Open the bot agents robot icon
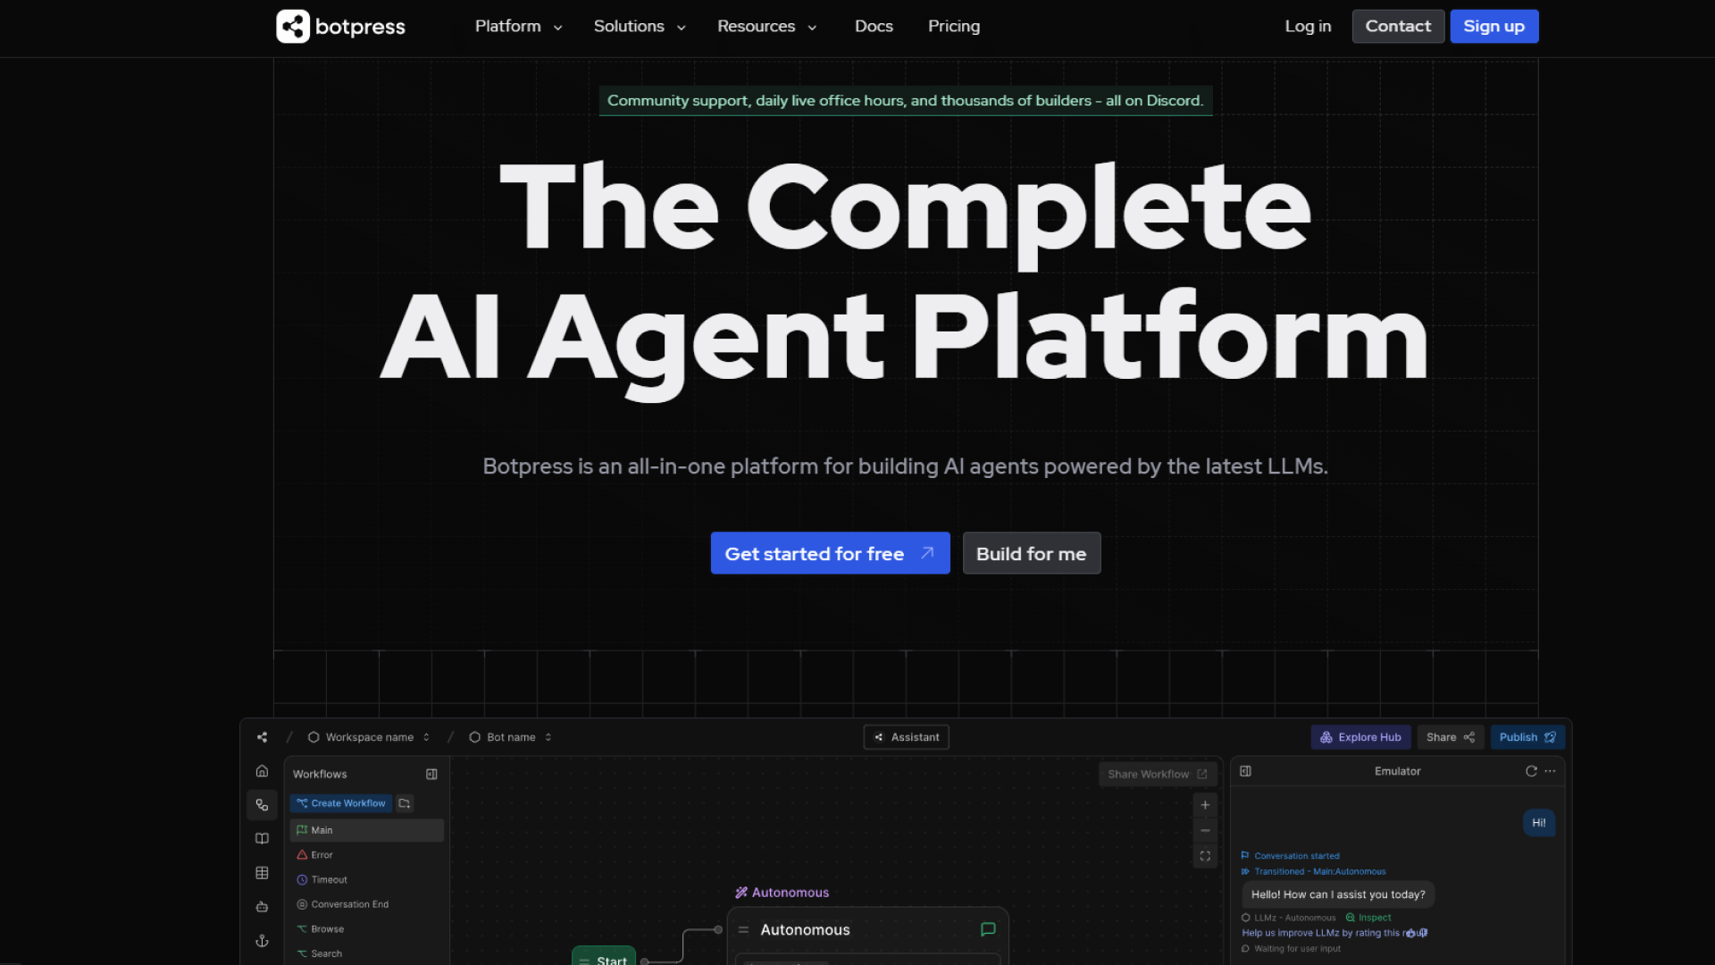The image size is (1715, 965). [262, 907]
